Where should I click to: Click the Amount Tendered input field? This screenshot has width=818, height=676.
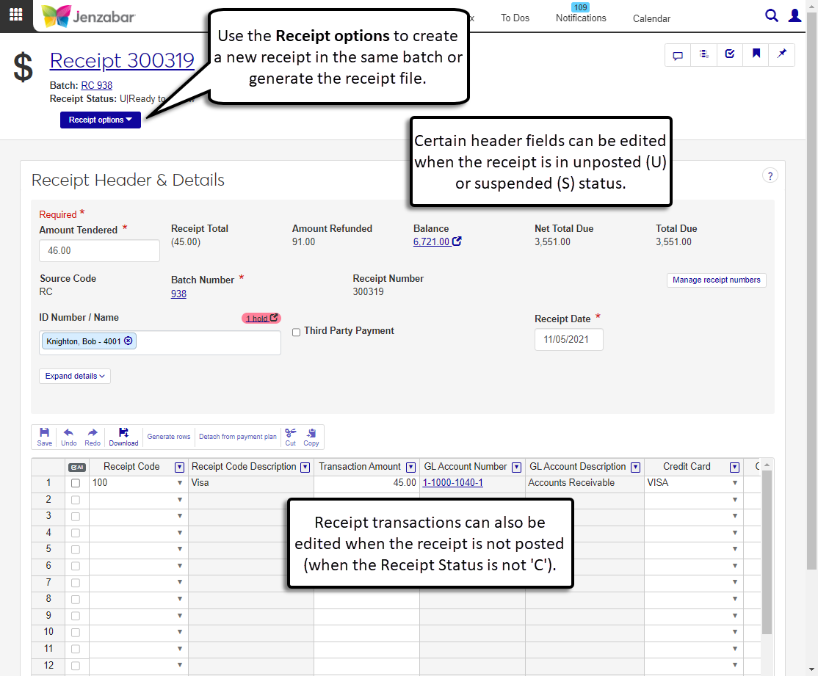tap(99, 250)
